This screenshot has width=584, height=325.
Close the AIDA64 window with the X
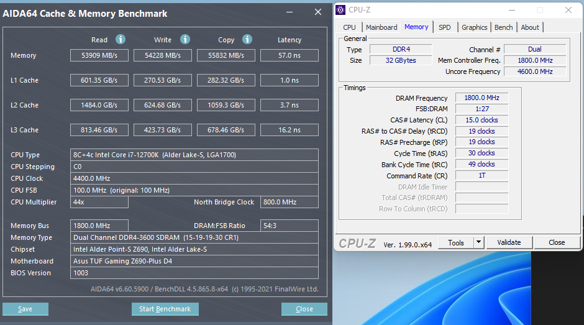(x=318, y=12)
